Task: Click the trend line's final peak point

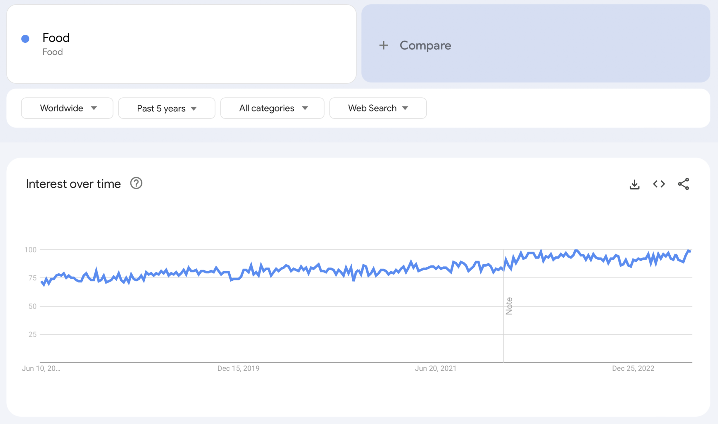Action: click(689, 251)
